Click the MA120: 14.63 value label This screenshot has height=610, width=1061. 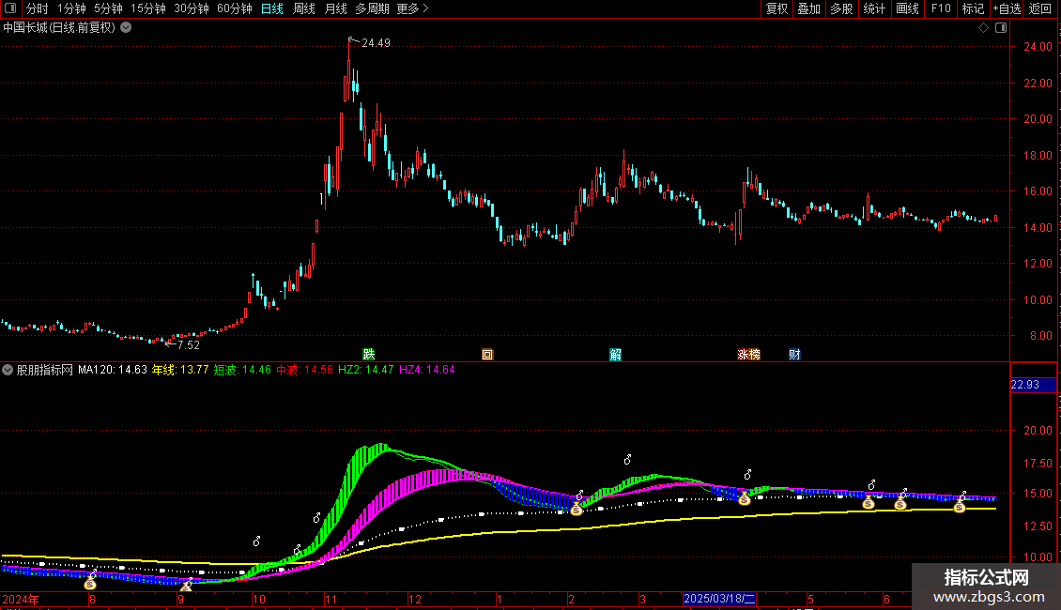tap(113, 370)
